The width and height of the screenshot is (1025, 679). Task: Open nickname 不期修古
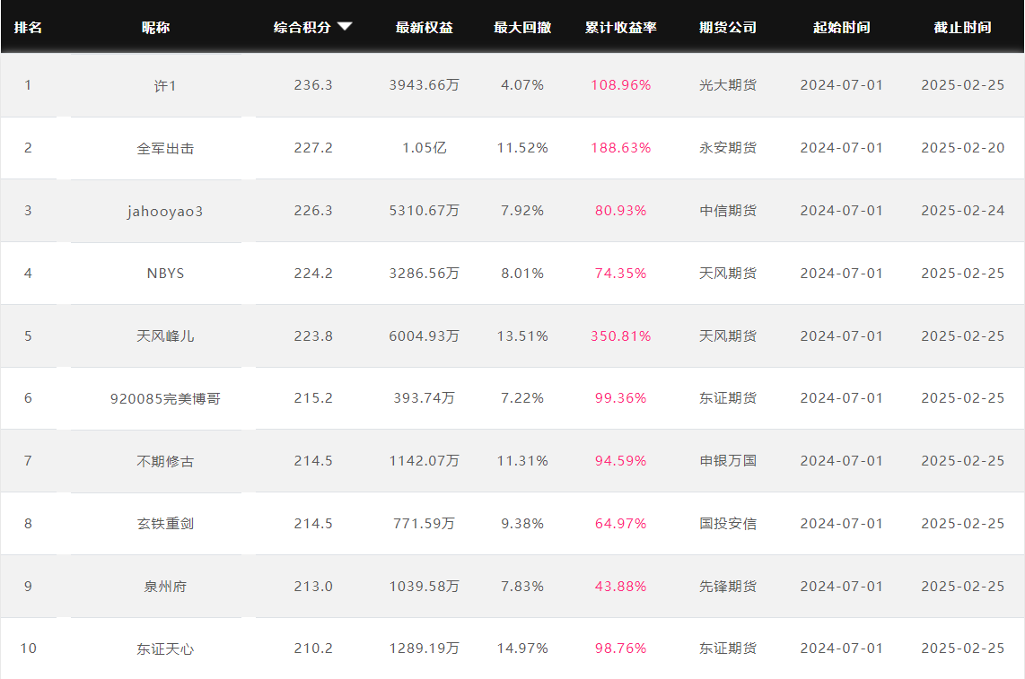[x=165, y=461]
